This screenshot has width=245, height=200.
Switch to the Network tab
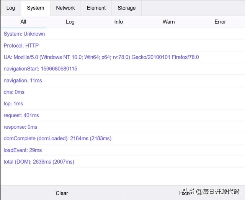point(65,8)
